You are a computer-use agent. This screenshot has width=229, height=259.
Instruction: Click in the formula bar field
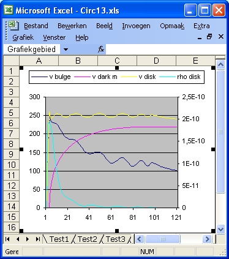click(x=166, y=49)
